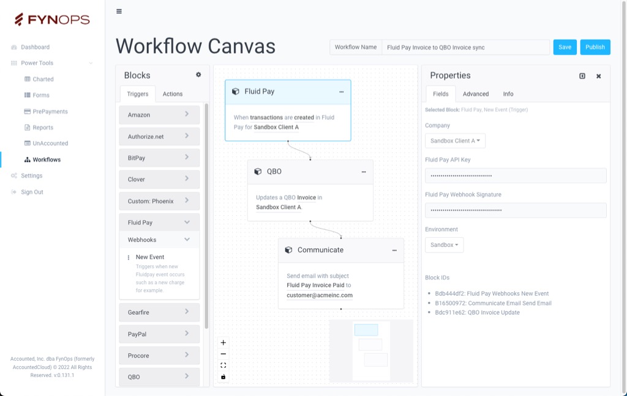This screenshot has width=627, height=396.
Task: Click the Charted table icon
Action: [27, 79]
